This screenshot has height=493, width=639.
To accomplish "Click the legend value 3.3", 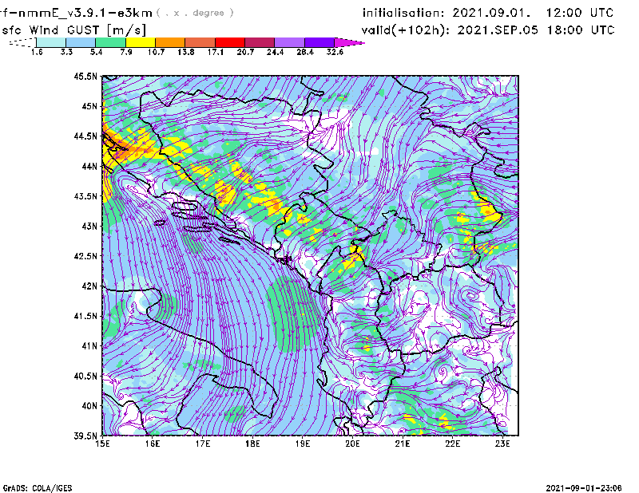I will (x=66, y=52).
